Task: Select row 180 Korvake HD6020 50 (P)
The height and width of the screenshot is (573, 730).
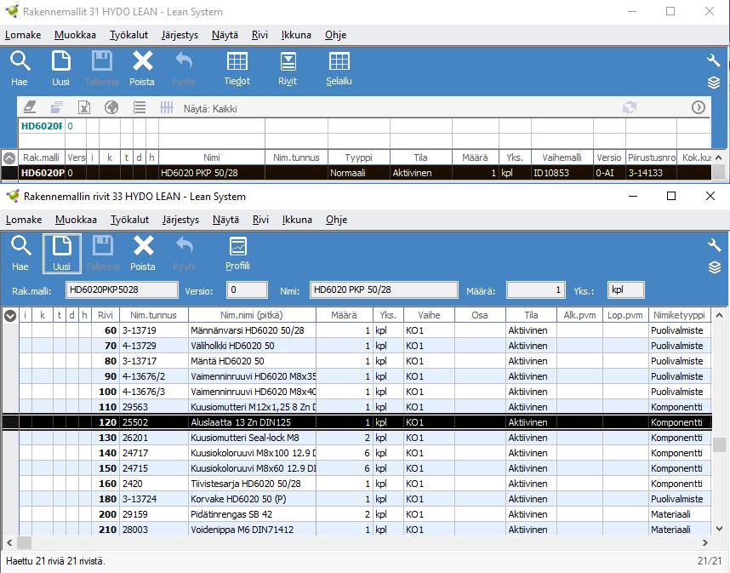Action: [365, 499]
